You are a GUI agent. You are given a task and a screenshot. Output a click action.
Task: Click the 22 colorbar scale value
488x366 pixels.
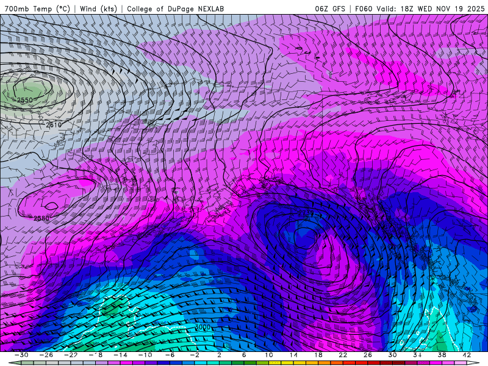[343, 355]
